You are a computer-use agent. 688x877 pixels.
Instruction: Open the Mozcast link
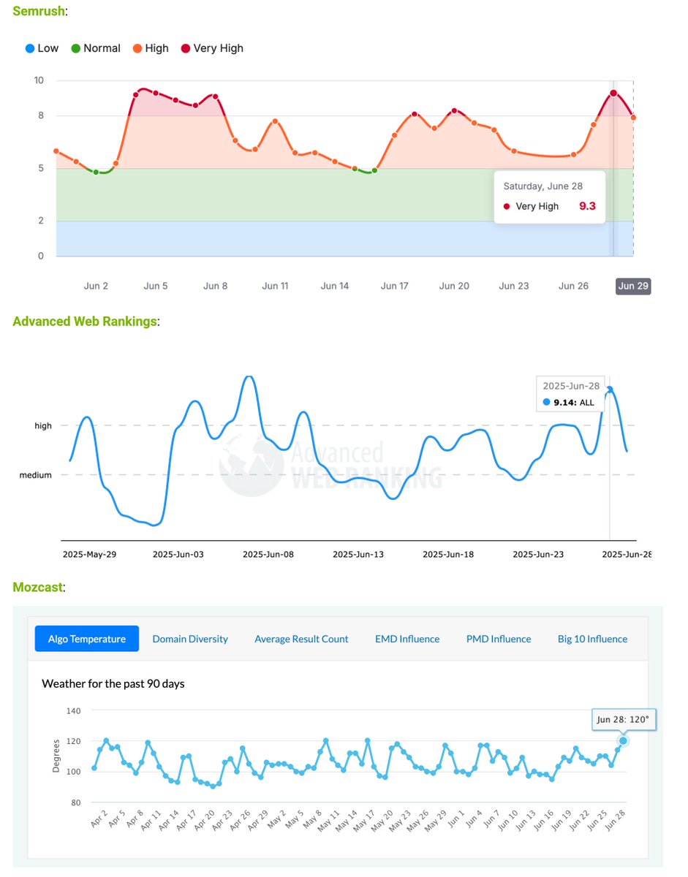pyautogui.click(x=37, y=586)
